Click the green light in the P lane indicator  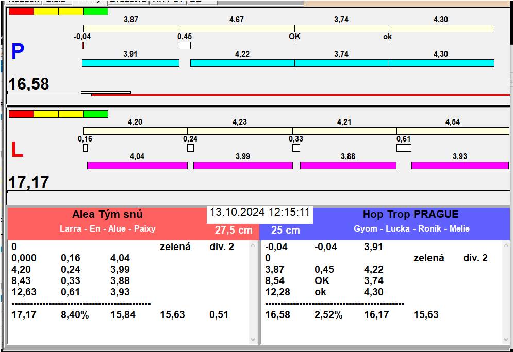[x=95, y=11]
